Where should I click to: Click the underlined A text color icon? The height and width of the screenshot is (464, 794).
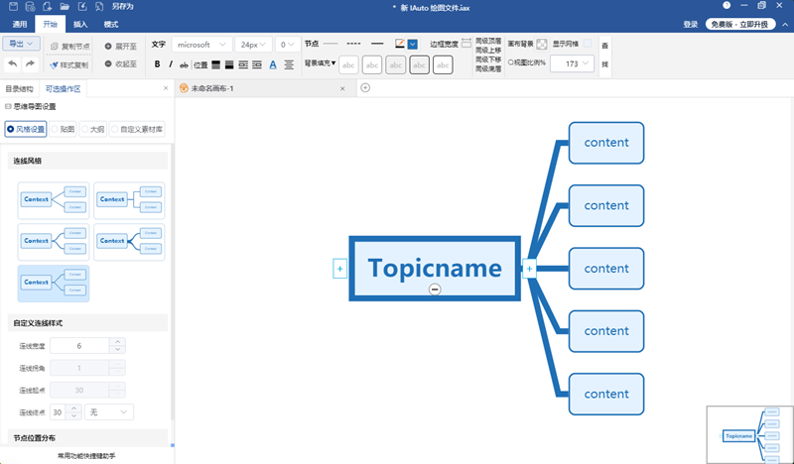click(x=272, y=64)
